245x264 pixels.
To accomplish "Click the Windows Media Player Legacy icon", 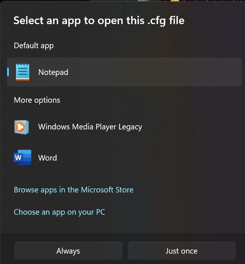I will click(x=22, y=127).
